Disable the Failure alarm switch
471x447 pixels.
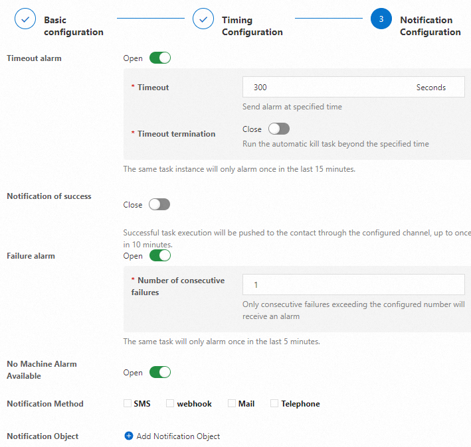160,256
